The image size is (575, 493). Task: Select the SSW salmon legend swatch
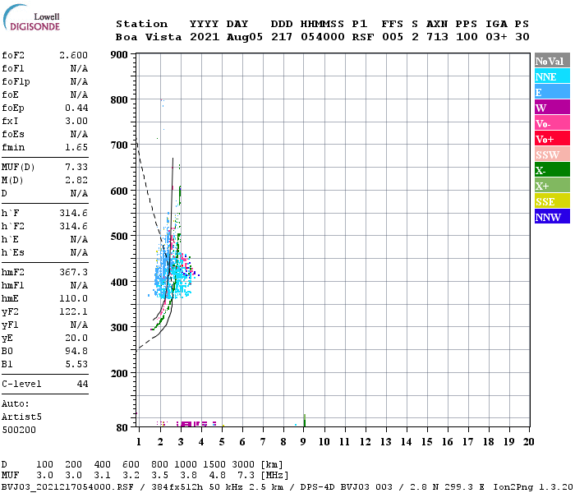click(551, 154)
